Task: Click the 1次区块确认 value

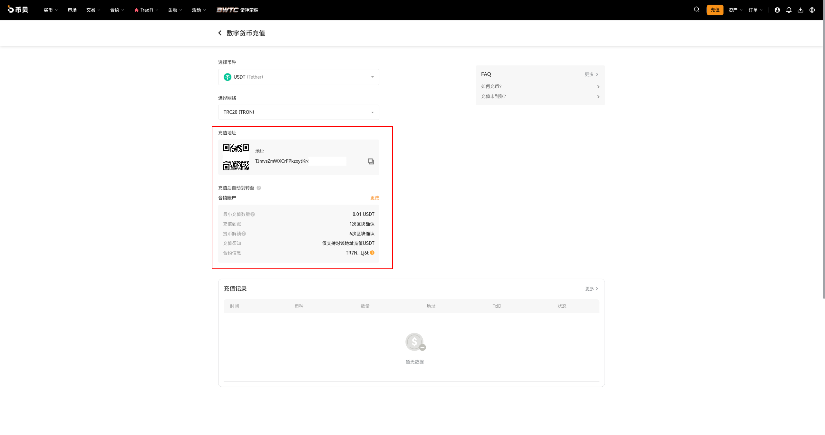Action: tap(362, 224)
